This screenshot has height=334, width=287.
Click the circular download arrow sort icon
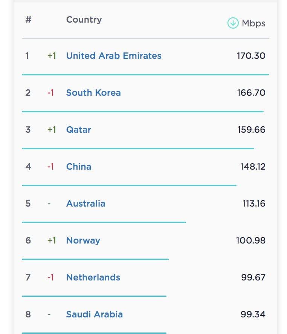[x=233, y=23]
